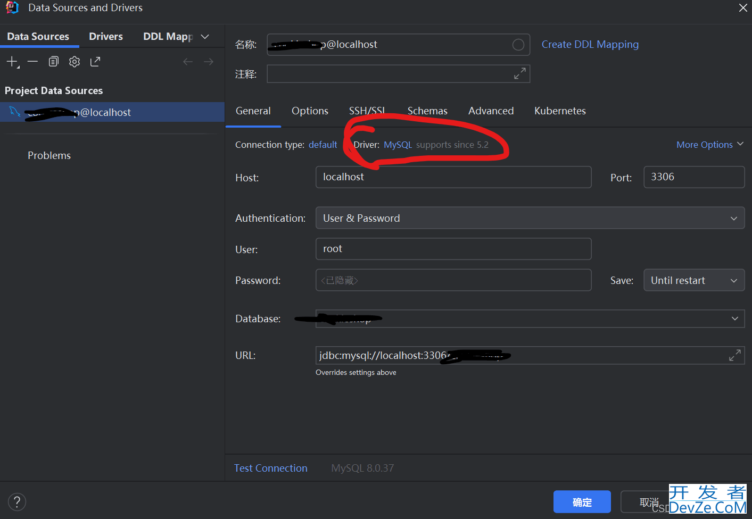Open data source settings gear icon
The width and height of the screenshot is (752, 519).
[75, 62]
